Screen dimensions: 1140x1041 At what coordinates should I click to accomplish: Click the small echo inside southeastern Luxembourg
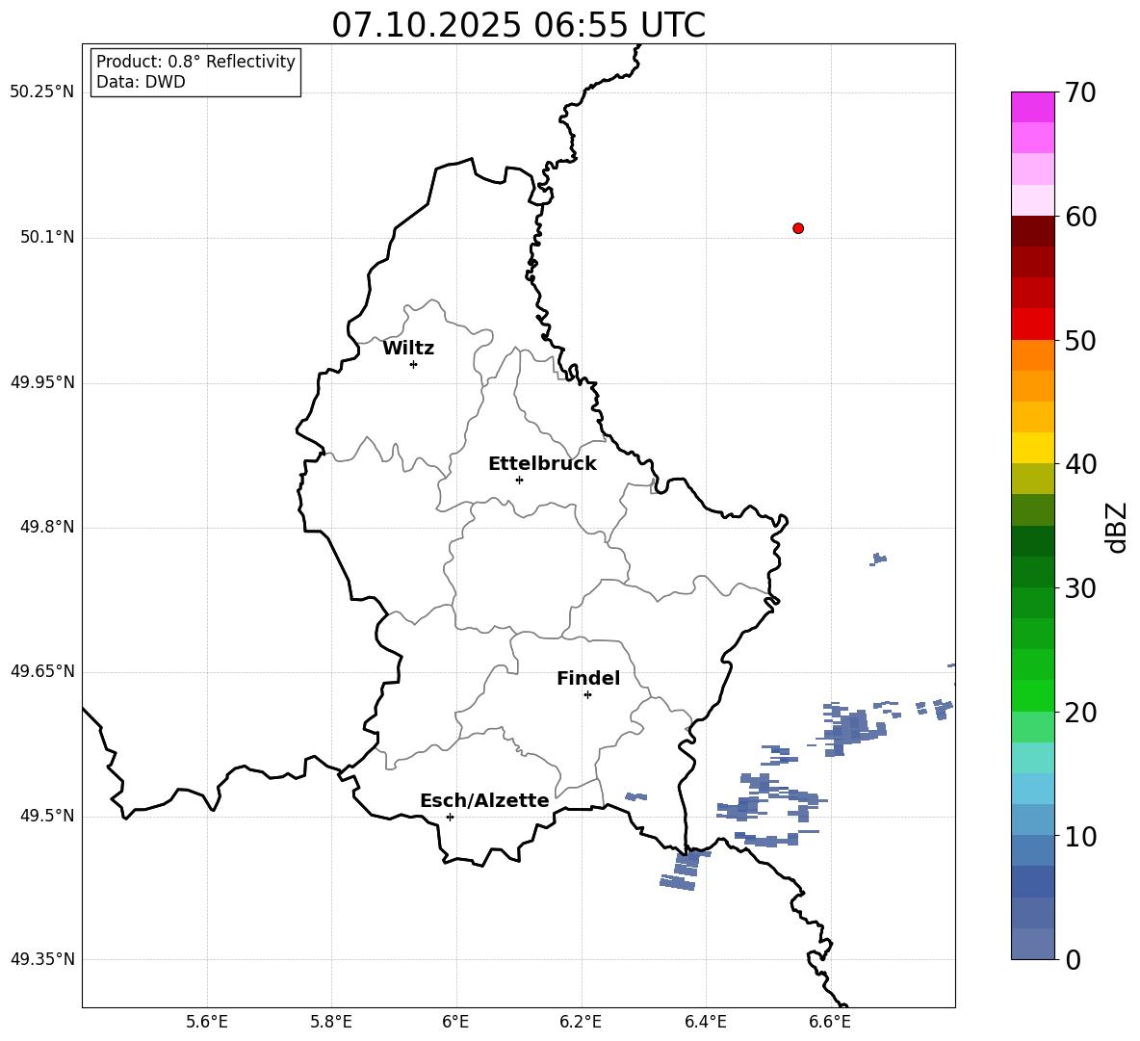tap(636, 796)
